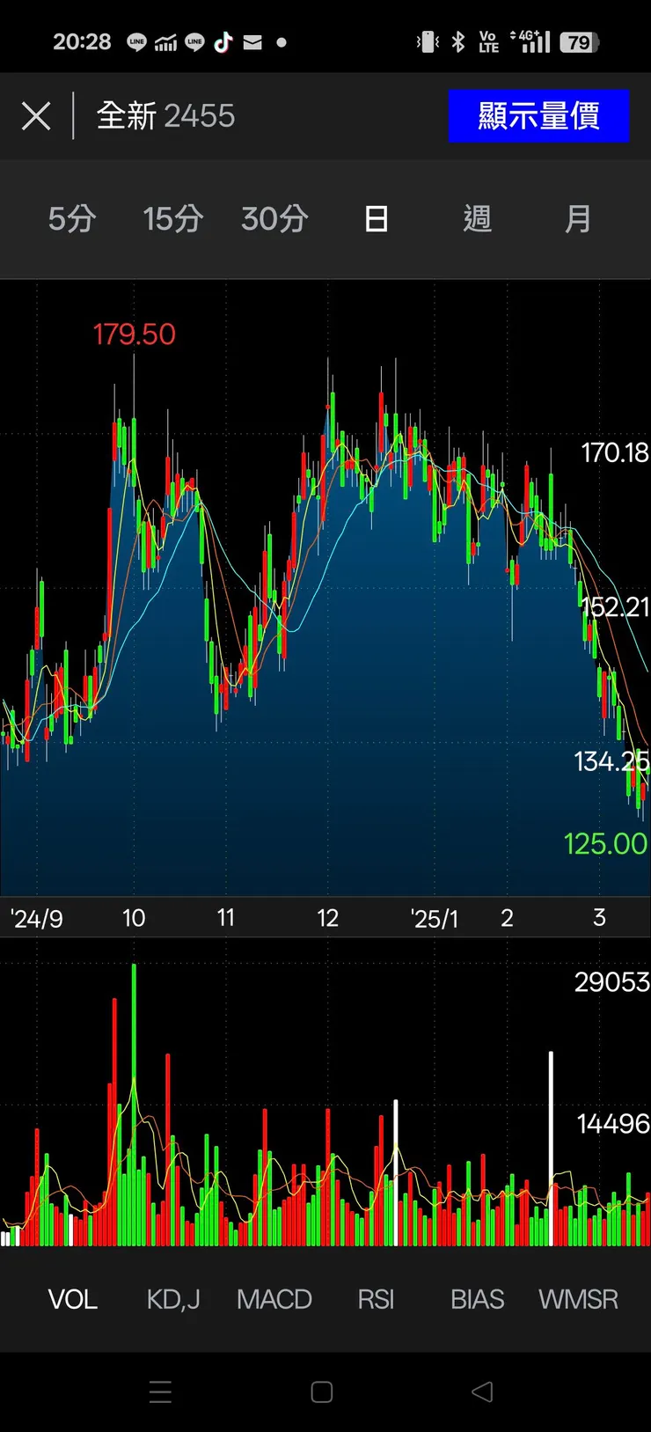
Task: Tap the 顯示量價 button
Action: (538, 115)
